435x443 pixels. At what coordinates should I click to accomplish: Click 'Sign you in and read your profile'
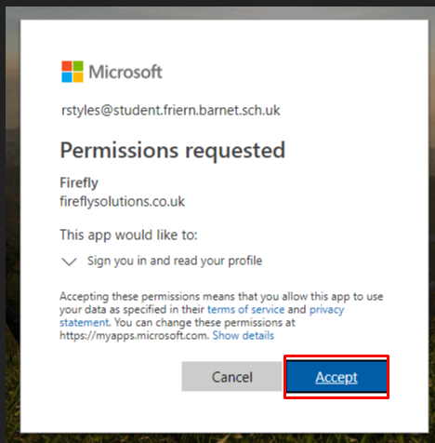coord(175,261)
